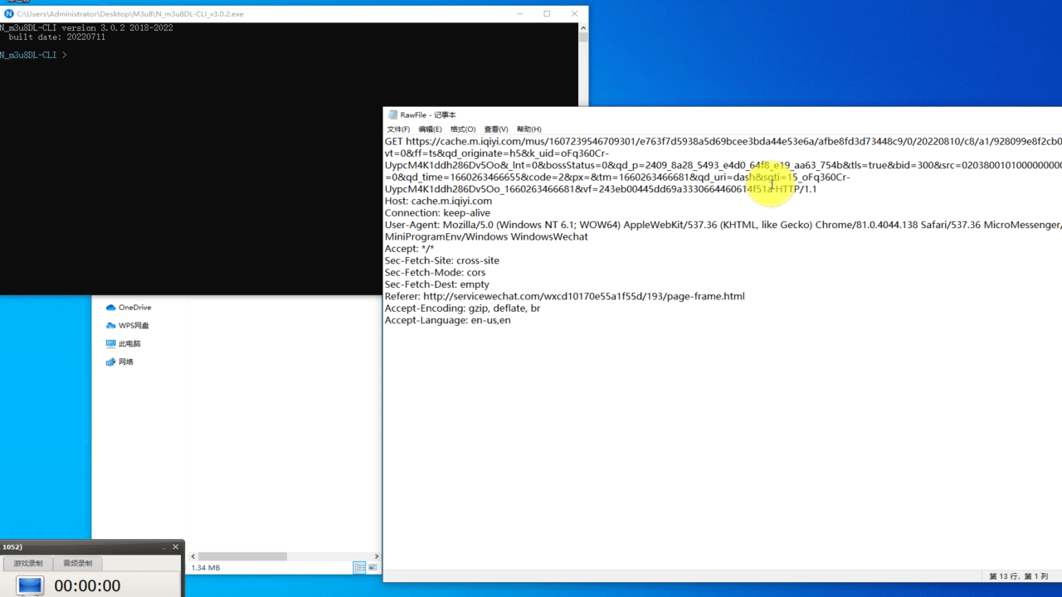Click the Sec-Fetch-Mode: cors line
This screenshot has height=597, width=1062.
(x=435, y=272)
